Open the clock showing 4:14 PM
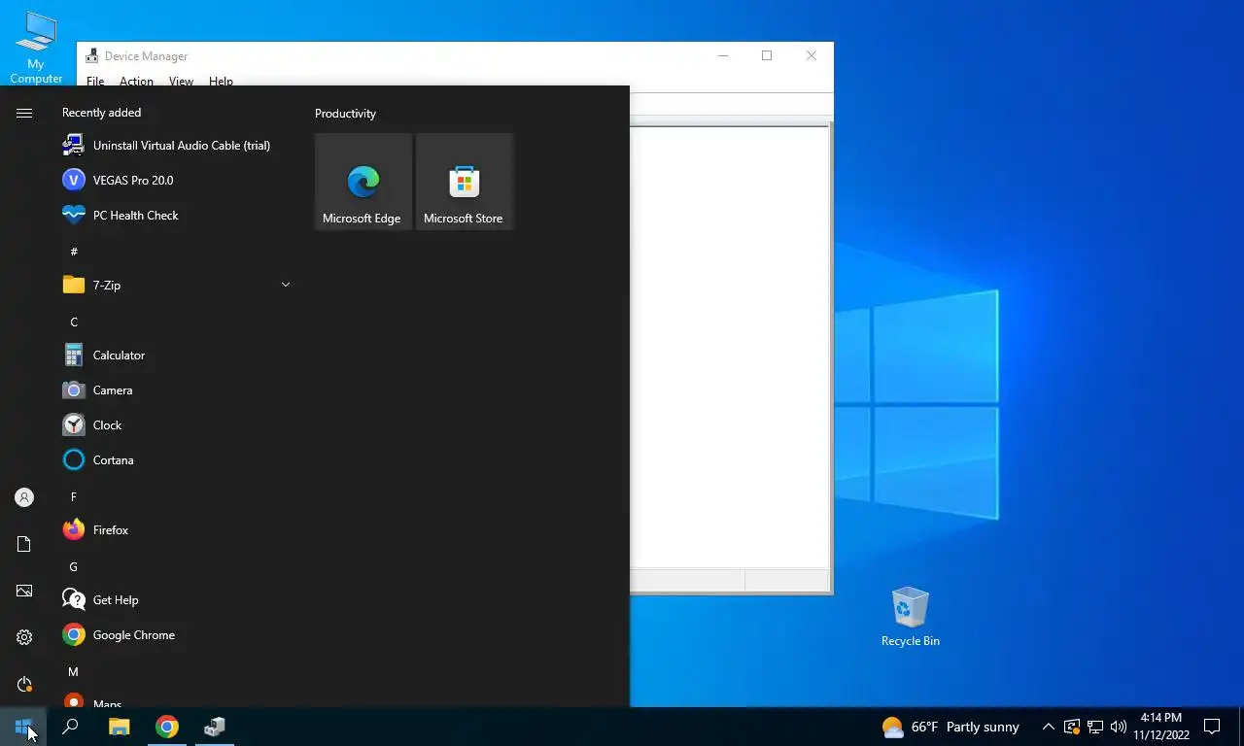This screenshot has height=746, width=1244. tap(1160, 727)
